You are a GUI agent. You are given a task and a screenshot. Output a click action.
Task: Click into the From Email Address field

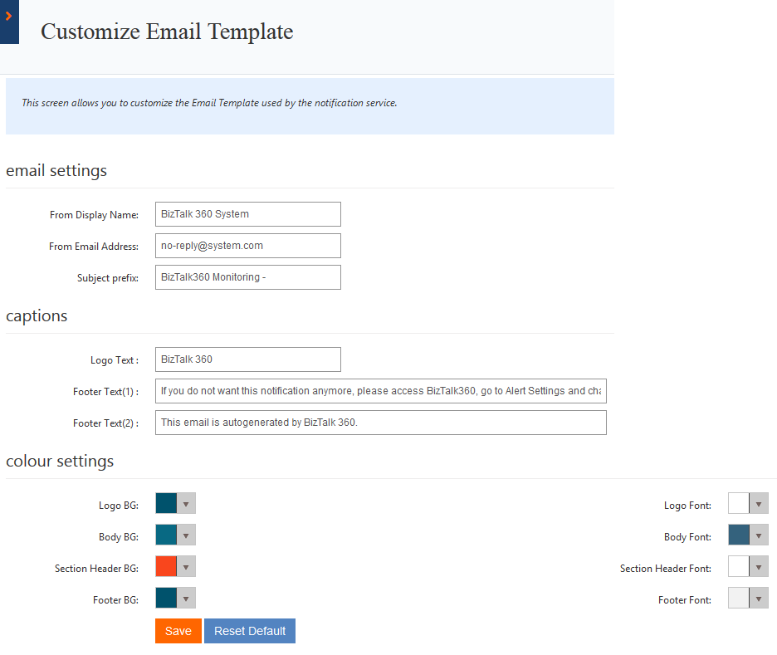pyautogui.click(x=247, y=246)
